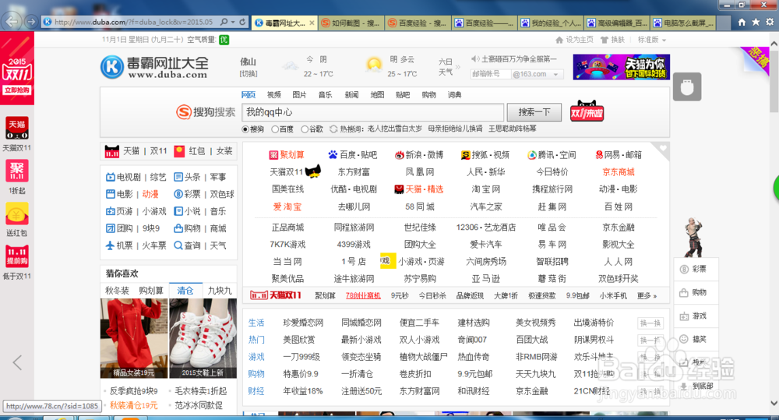Open browser settings gear icon
The image size is (779, 420).
point(770,22)
